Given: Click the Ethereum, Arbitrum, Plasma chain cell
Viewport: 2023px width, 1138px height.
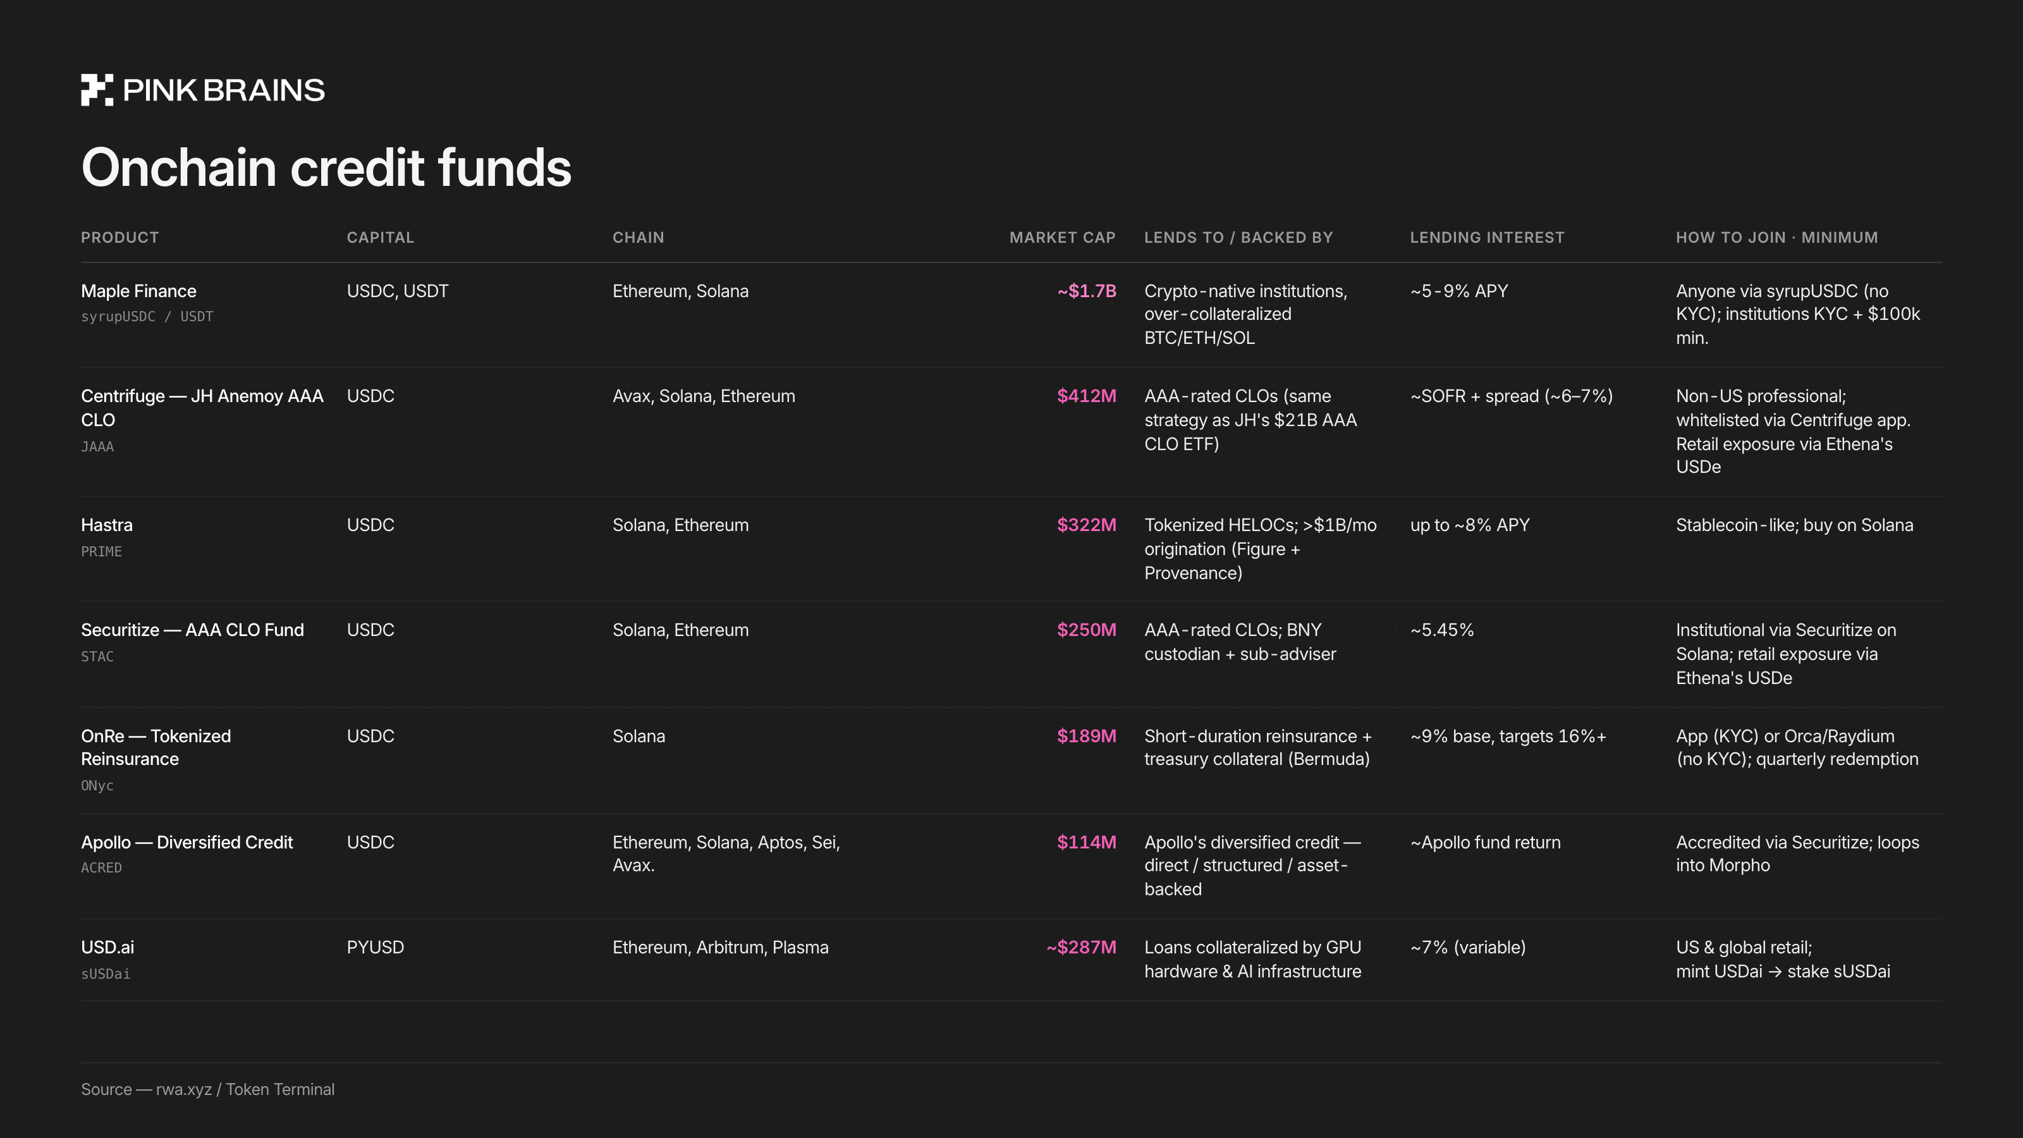Looking at the screenshot, I should 720,947.
